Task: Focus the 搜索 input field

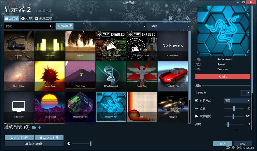Action: coord(29,26)
